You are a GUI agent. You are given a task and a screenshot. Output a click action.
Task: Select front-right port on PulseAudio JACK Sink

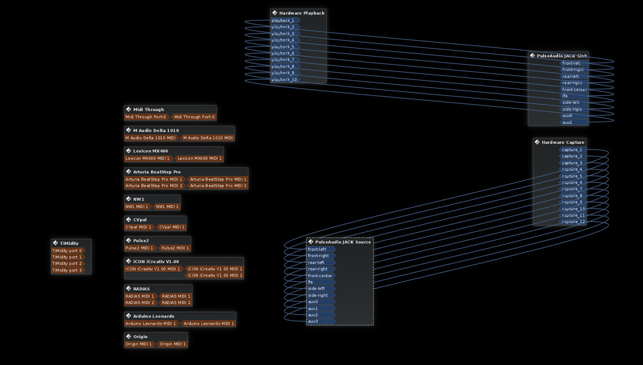pos(574,70)
